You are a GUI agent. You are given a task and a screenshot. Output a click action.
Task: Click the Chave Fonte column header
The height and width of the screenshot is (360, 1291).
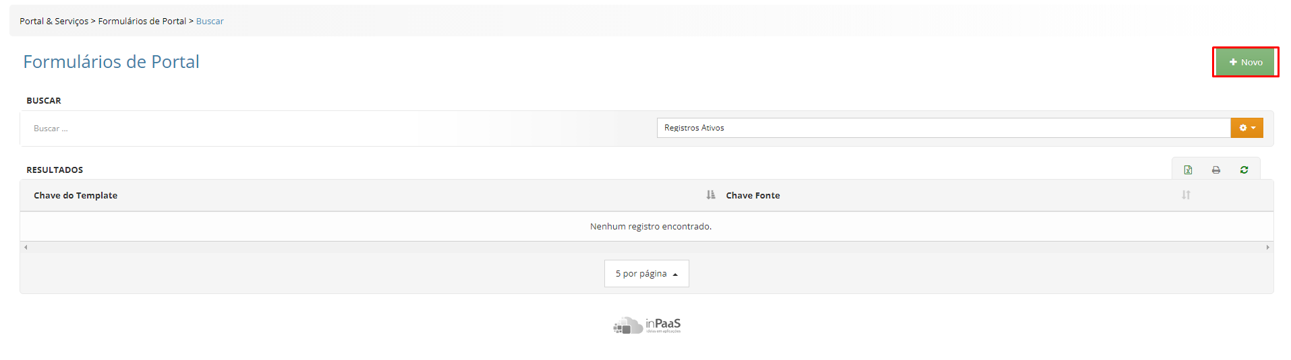click(753, 195)
